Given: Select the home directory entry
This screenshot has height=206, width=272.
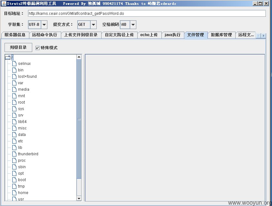Looking at the screenshot, I should 23,193.
